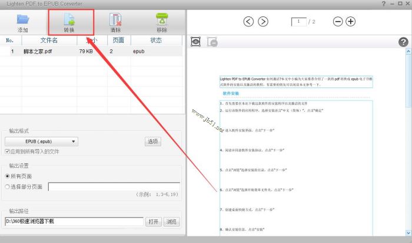Click the 打开 open folder button

[154, 222]
